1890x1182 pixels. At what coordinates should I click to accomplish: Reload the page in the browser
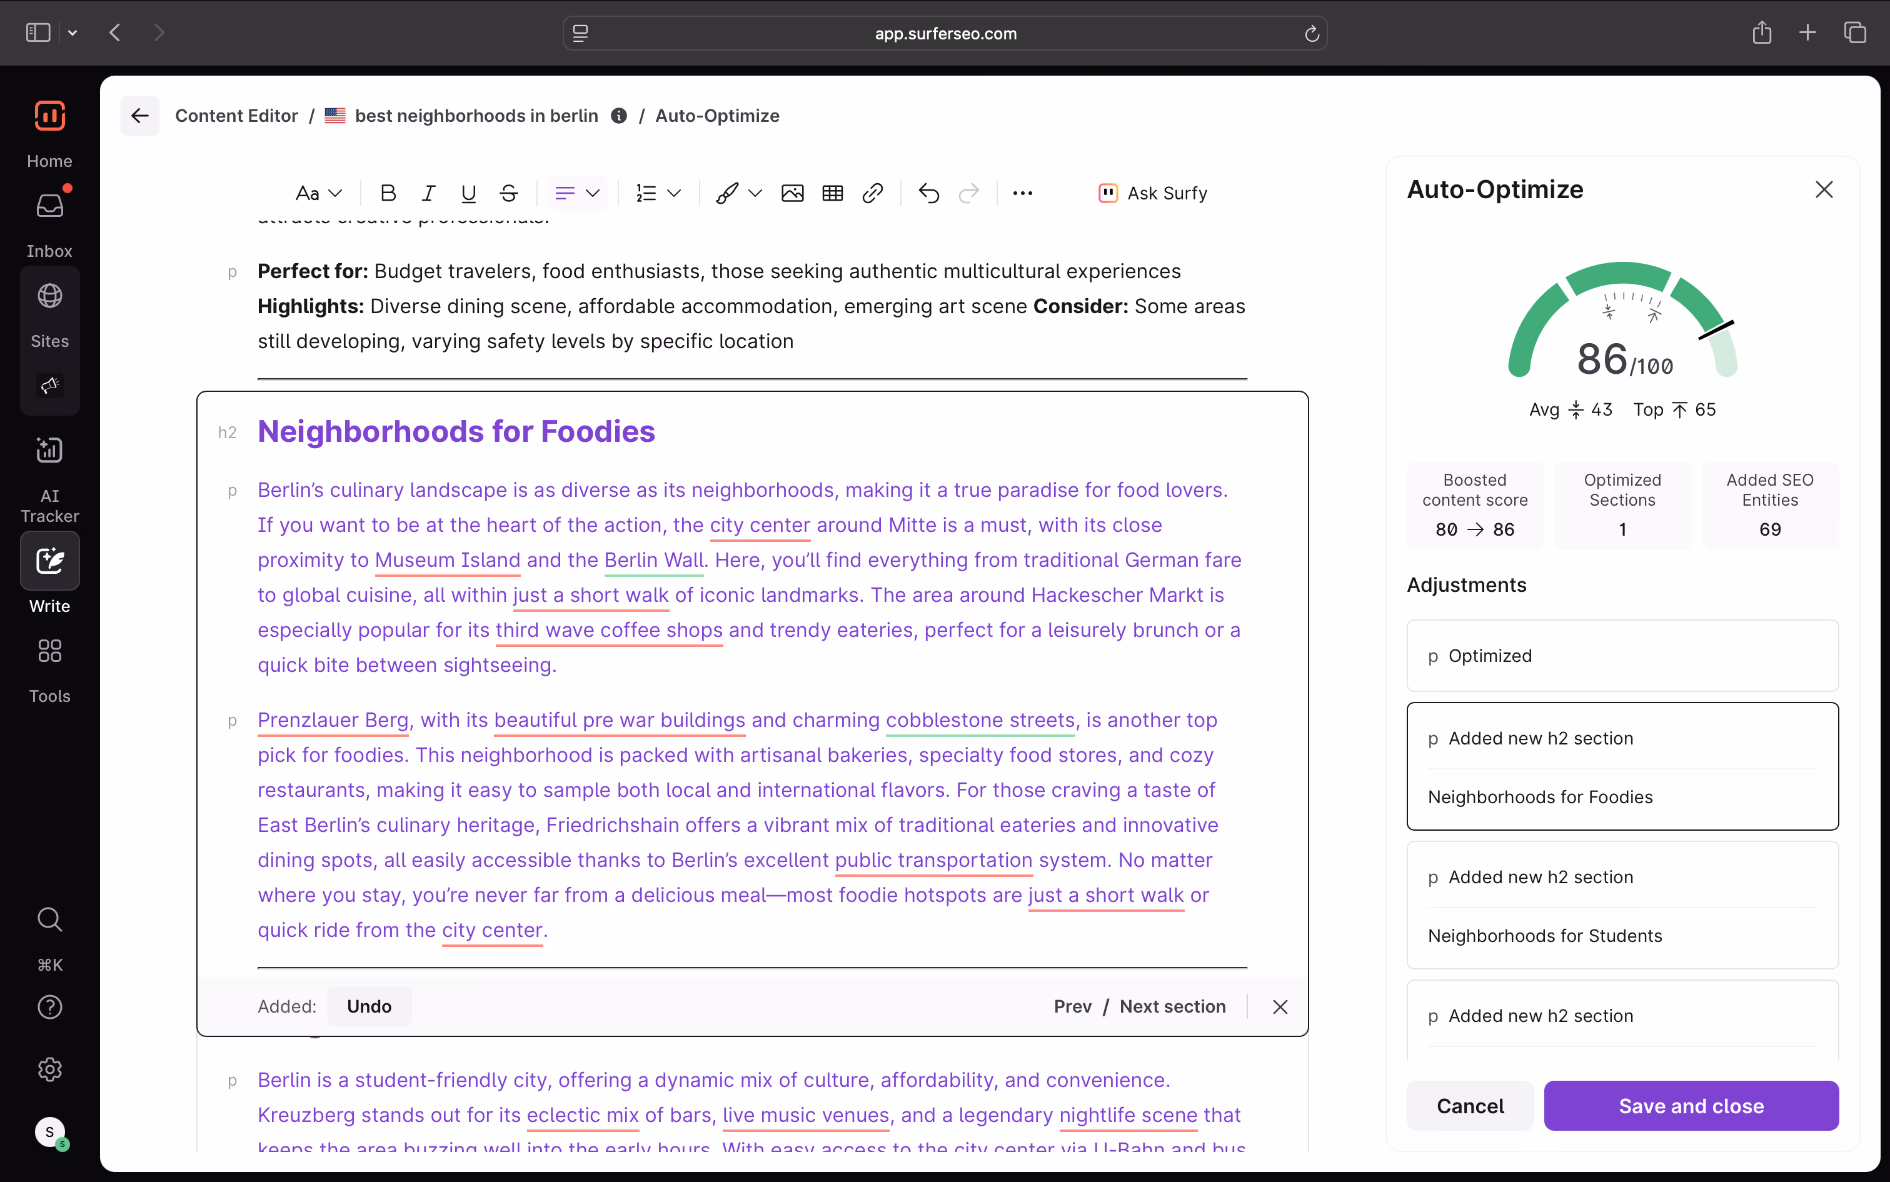click(1311, 33)
